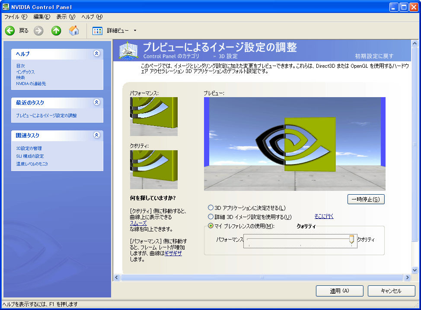Follow the そこに行く link
421x310 pixels.
coord(324,216)
